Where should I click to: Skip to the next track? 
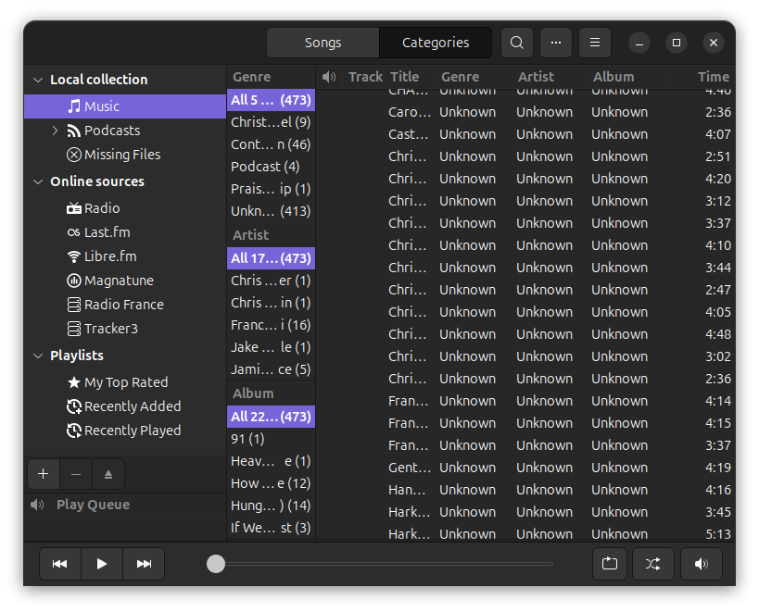tap(144, 564)
